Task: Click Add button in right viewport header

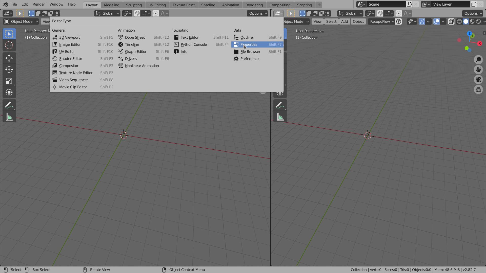Action: [x=344, y=21]
